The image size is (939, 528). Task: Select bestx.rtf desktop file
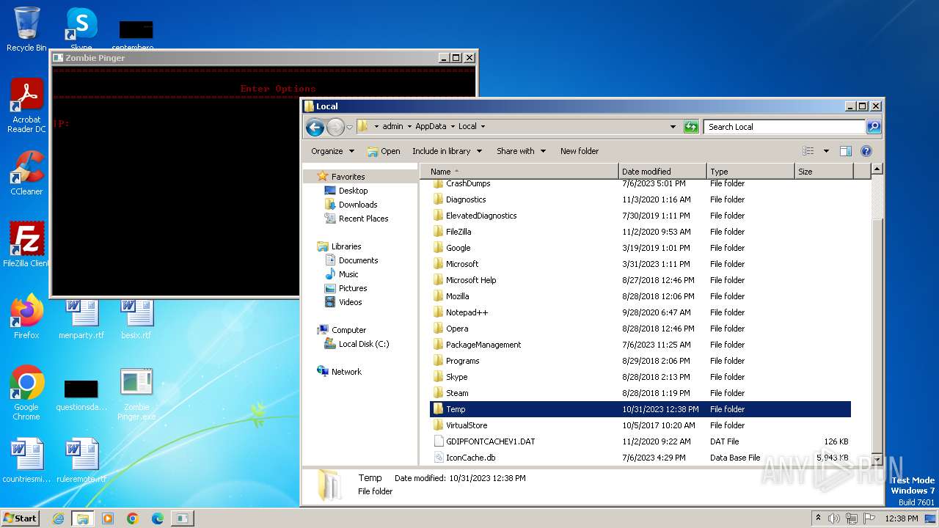tap(136, 319)
